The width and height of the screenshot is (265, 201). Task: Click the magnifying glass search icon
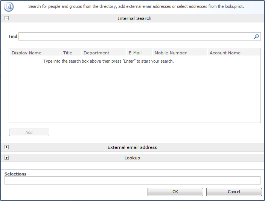[256, 36]
